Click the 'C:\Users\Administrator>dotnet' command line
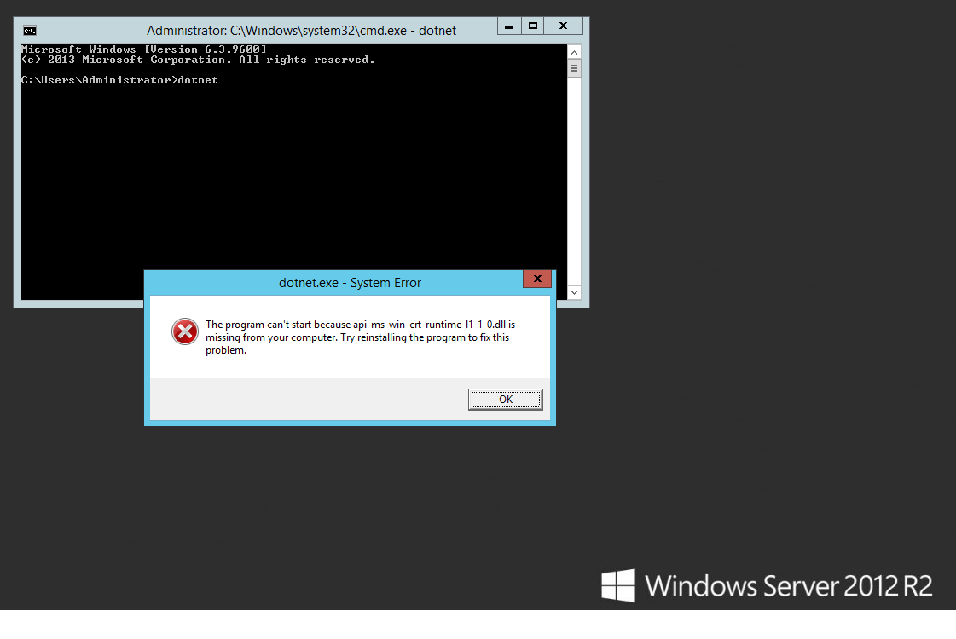This screenshot has width=956, height=639. click(x=119, y=80)
